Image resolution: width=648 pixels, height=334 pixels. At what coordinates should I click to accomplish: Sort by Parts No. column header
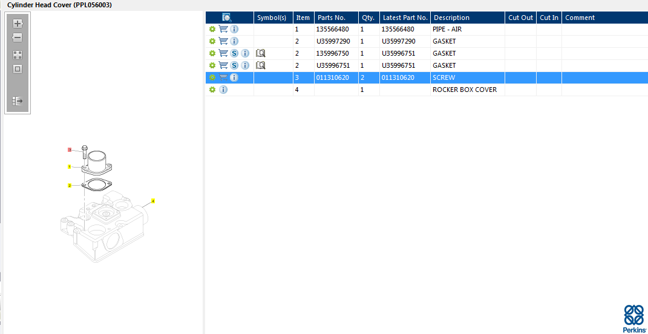coord(336,18)
